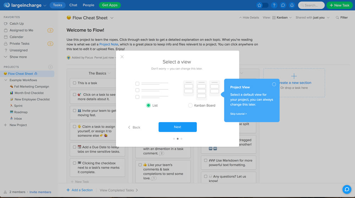Click Get Apps button

pyautogui.click(x=110, y=5)
